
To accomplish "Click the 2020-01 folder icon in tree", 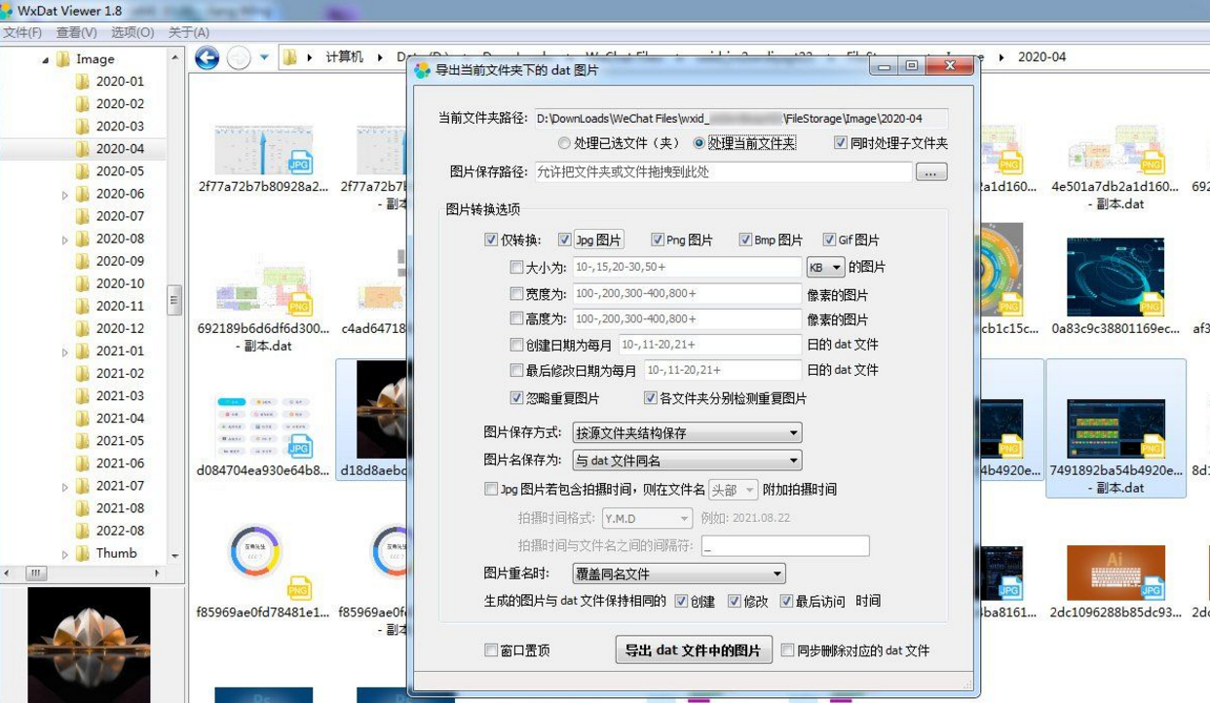I will [83, 82].
